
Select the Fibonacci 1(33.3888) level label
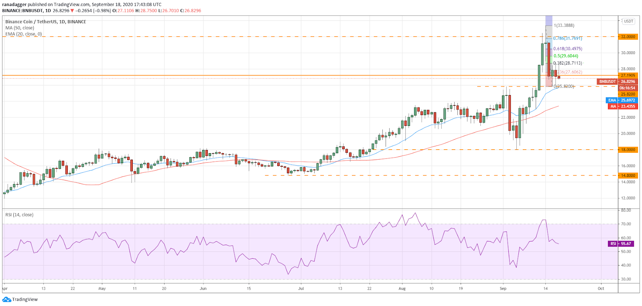point(564,25)
